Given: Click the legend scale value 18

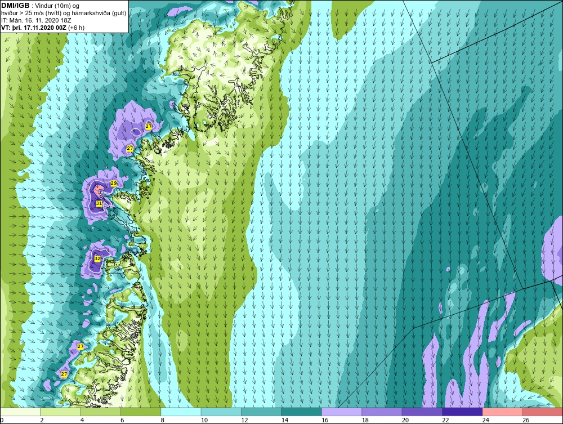Looking at the screenshot, I should (365, 420).
